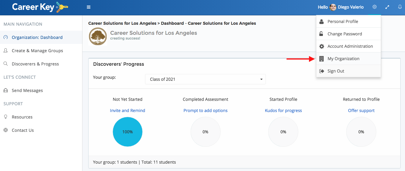Click the envelope icon beside Send Messages
The width and height of the screenshot is (405, 171).
click(x=6, y=91)
